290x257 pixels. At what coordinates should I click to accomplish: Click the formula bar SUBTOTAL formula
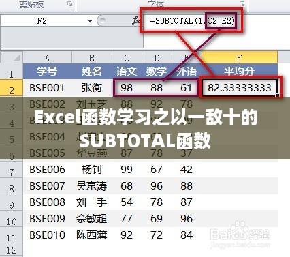tap(192, 21)
